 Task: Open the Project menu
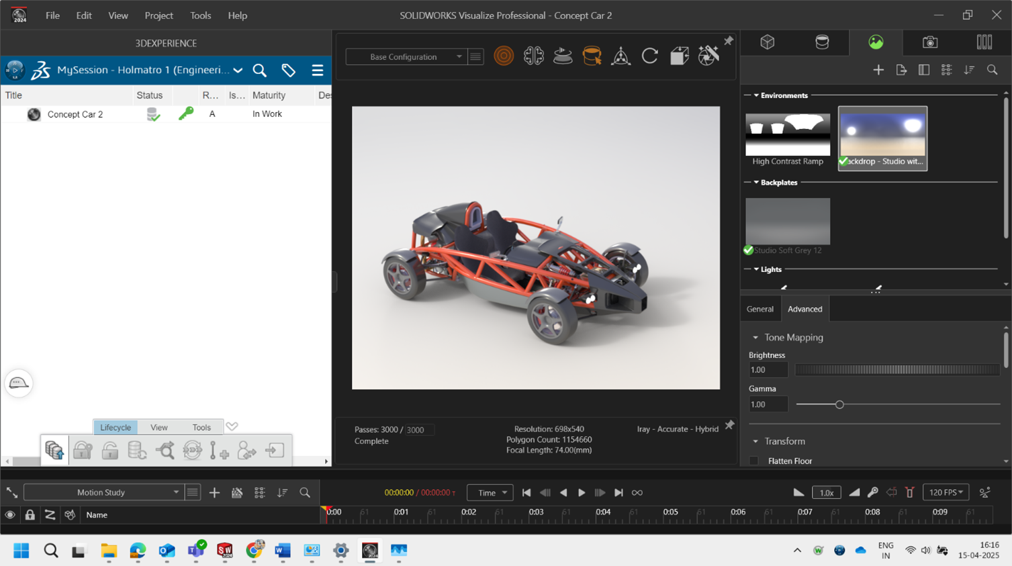click(158, 15)
